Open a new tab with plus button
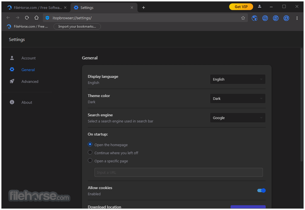The width and height of the screenshot is (305, 210). coord(143,8)
